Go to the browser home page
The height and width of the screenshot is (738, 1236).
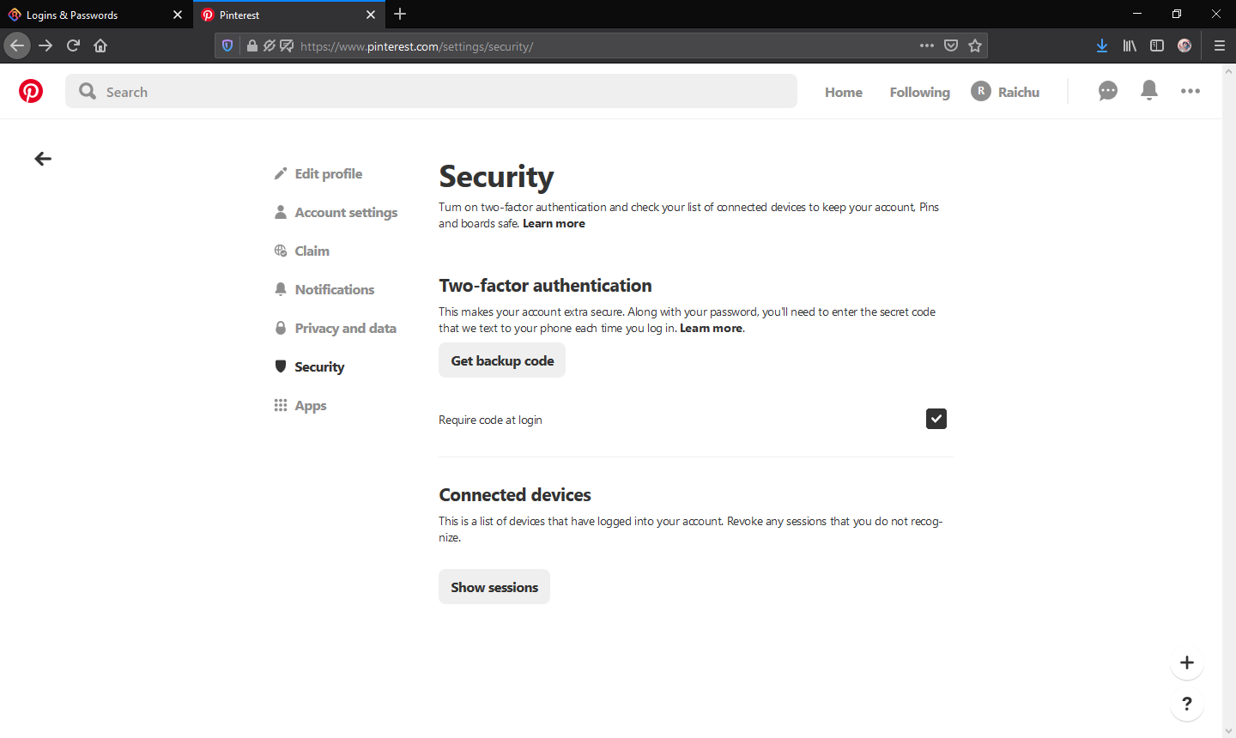[100, 45]
